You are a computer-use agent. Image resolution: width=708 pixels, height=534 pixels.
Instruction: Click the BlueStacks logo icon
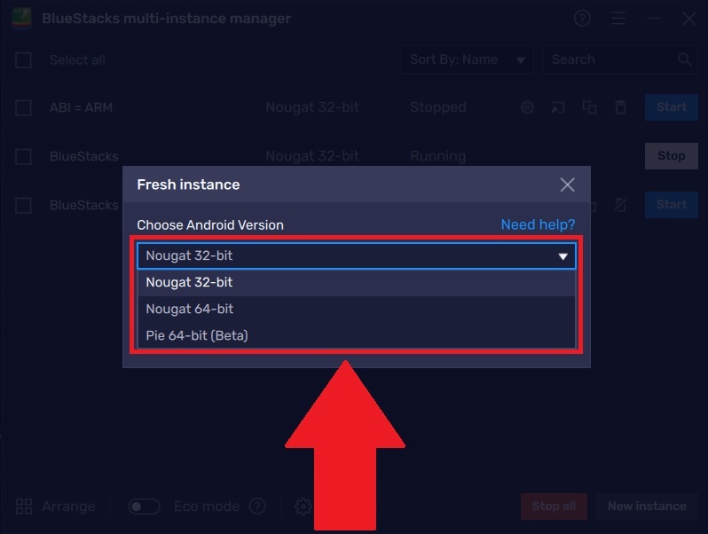pyautogui.click(x=21, y=18)
